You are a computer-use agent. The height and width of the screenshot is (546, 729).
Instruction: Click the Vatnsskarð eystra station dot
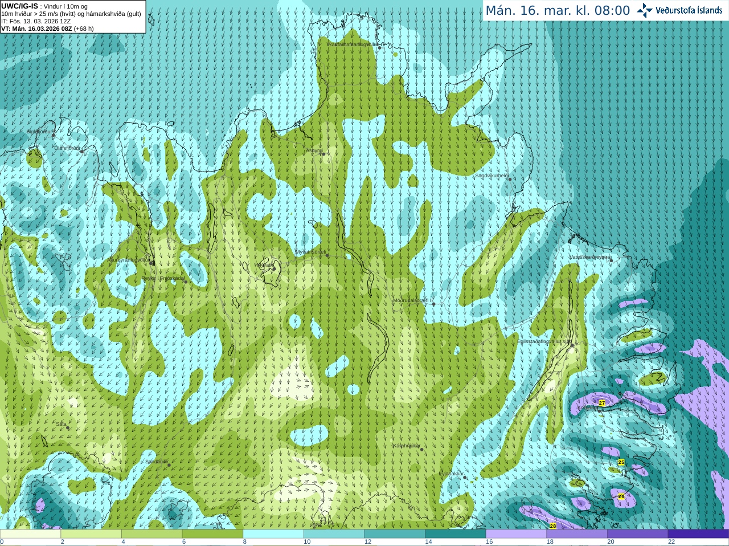pos(611,260)
